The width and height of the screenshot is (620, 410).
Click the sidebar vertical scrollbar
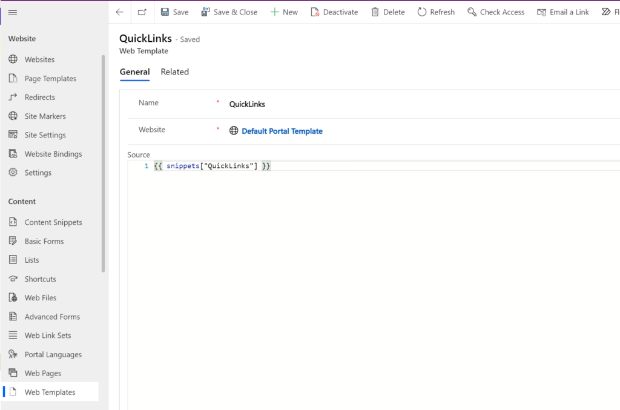(x=103, y=164)
